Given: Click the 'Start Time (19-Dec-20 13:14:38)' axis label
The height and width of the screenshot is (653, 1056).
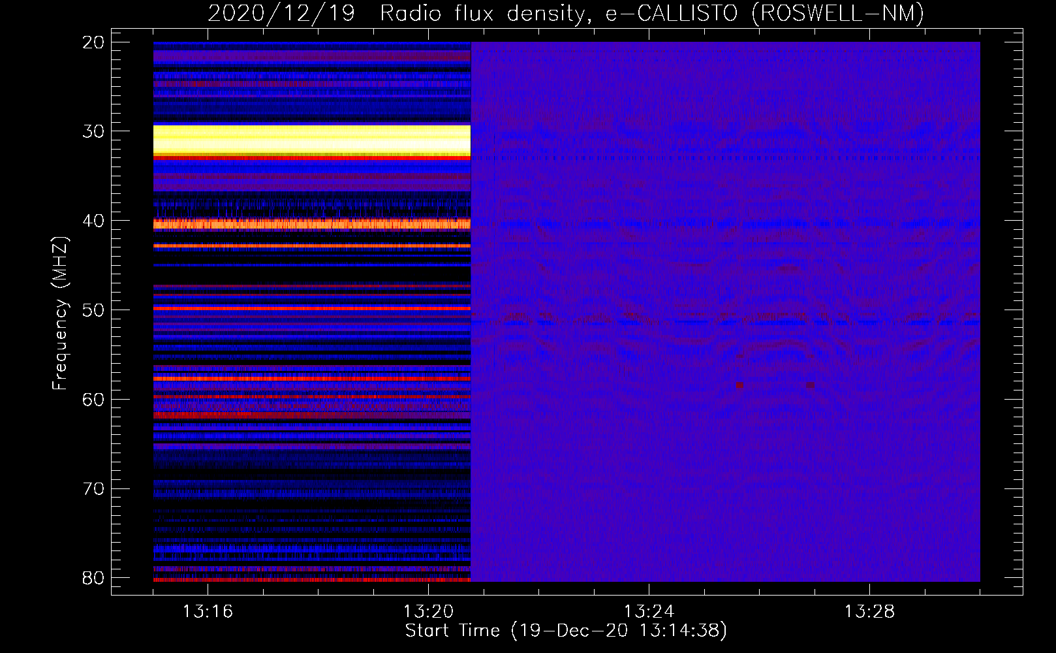Looking at the screenshot, I should (x=566, y=631).
